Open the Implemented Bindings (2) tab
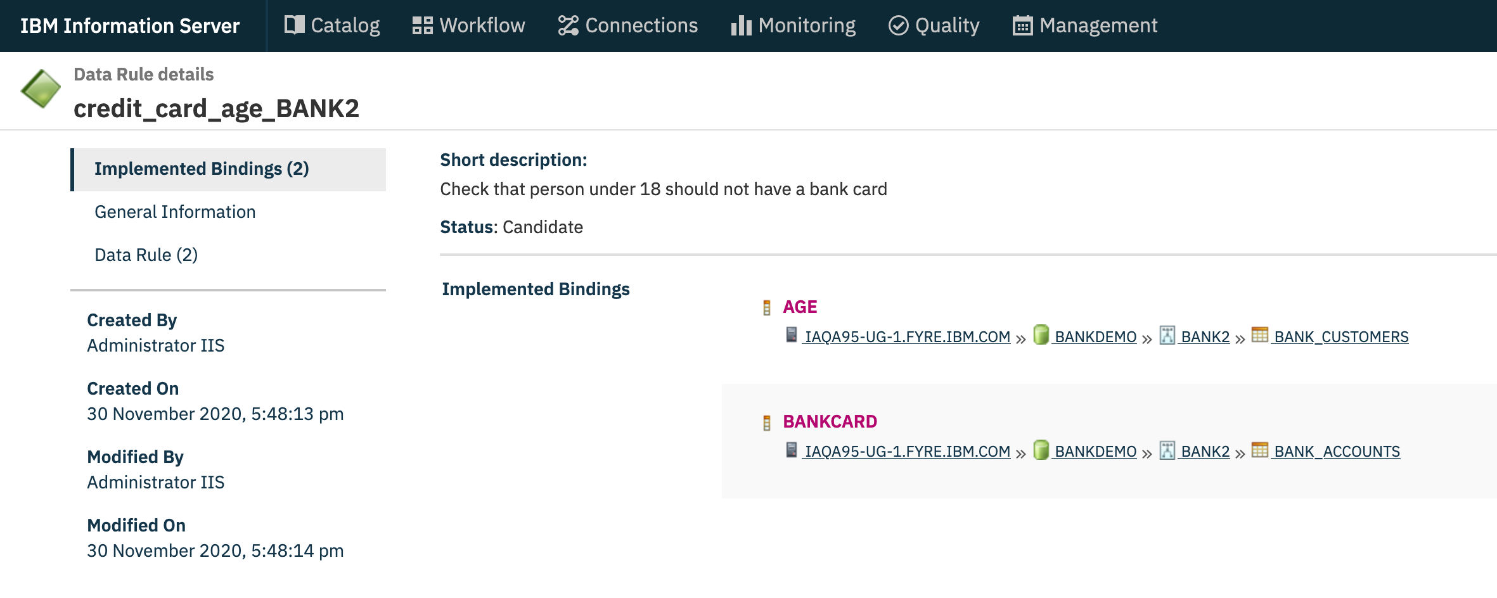Image resolution: width=1497 pixels, height=598 pixels. (x=202, y=169)
